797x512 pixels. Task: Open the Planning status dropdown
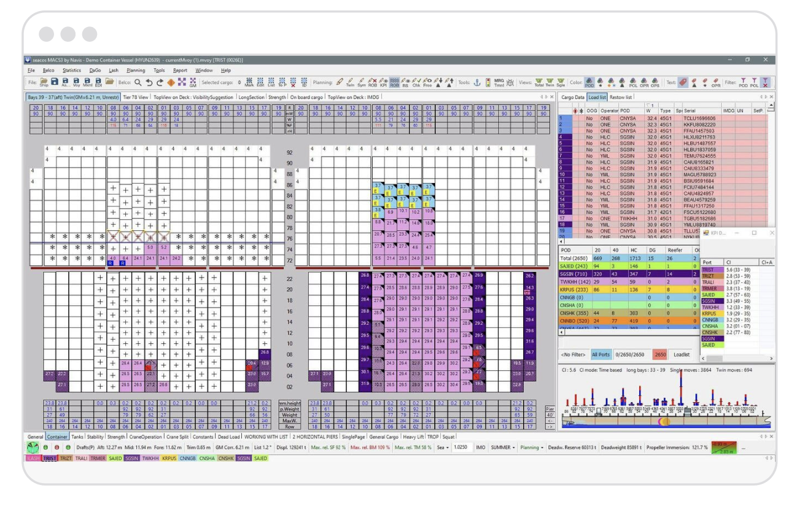click(532, 446)
